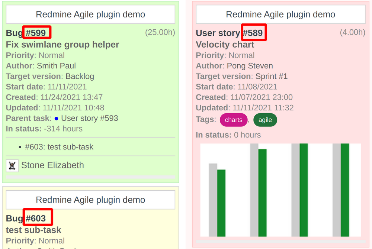
Task: Open the Velocity chart issue title
Action: pyautogui.click(x=225, y=45)
